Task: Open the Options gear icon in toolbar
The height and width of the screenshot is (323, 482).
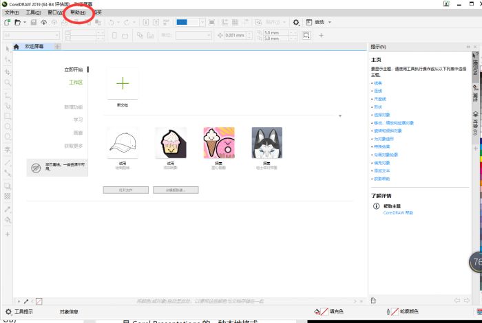Action: [296, 22]
